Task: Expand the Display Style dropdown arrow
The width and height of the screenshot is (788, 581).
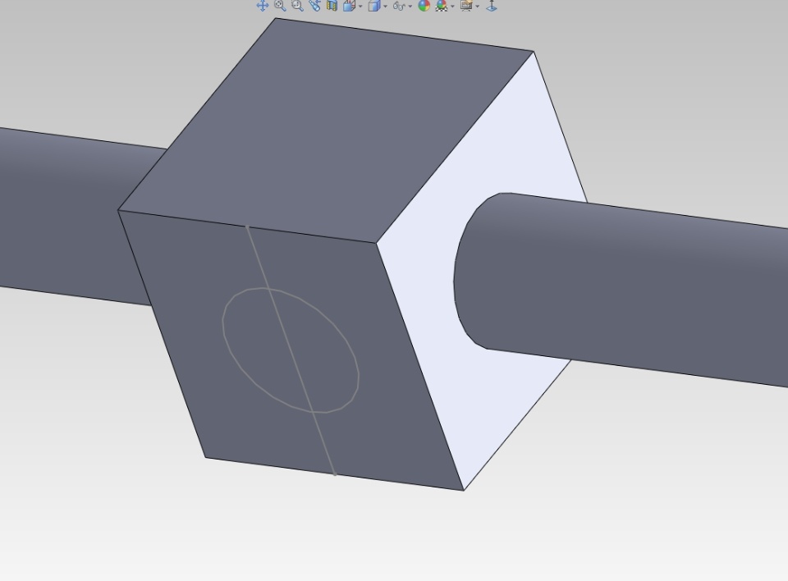Action: click(x=386, y=7)
